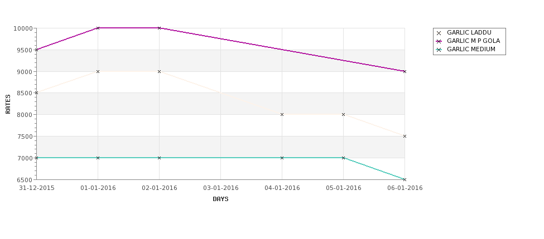Click GARLIC LADDU point at 7500 on 06-01-2016
The height and width of the screenshot is (239, 544).
(405, 136)
